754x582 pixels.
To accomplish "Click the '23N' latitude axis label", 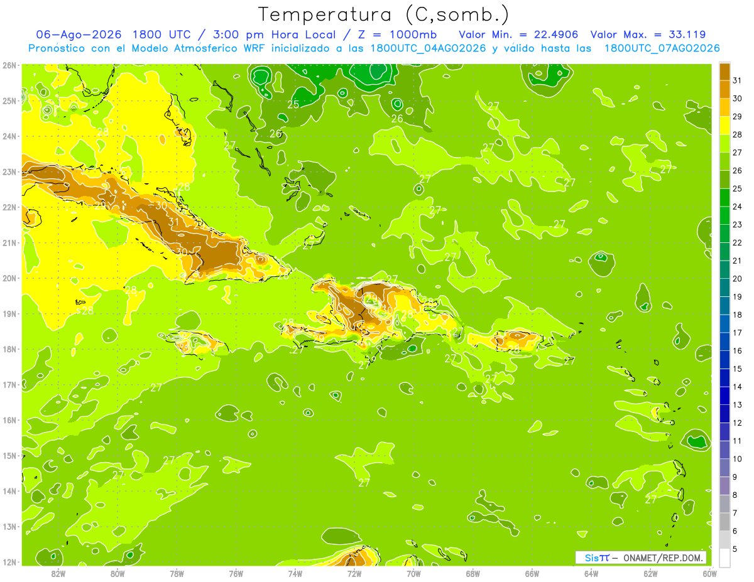I will pyautogui.click(x=9, y=171).
